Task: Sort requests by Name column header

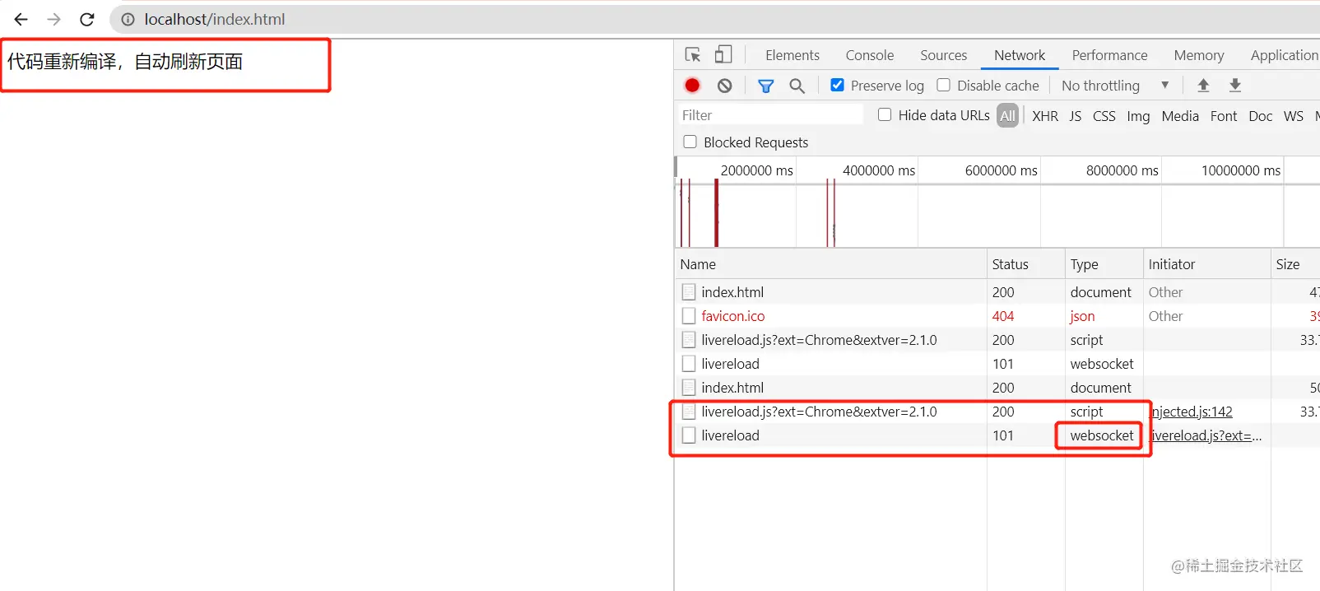Action: coord(830,264)
